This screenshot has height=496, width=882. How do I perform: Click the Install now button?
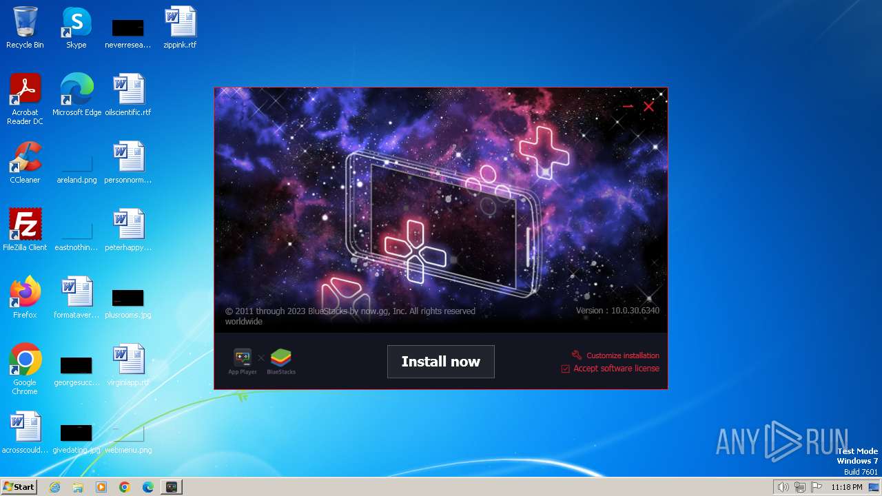coord(441,362)
